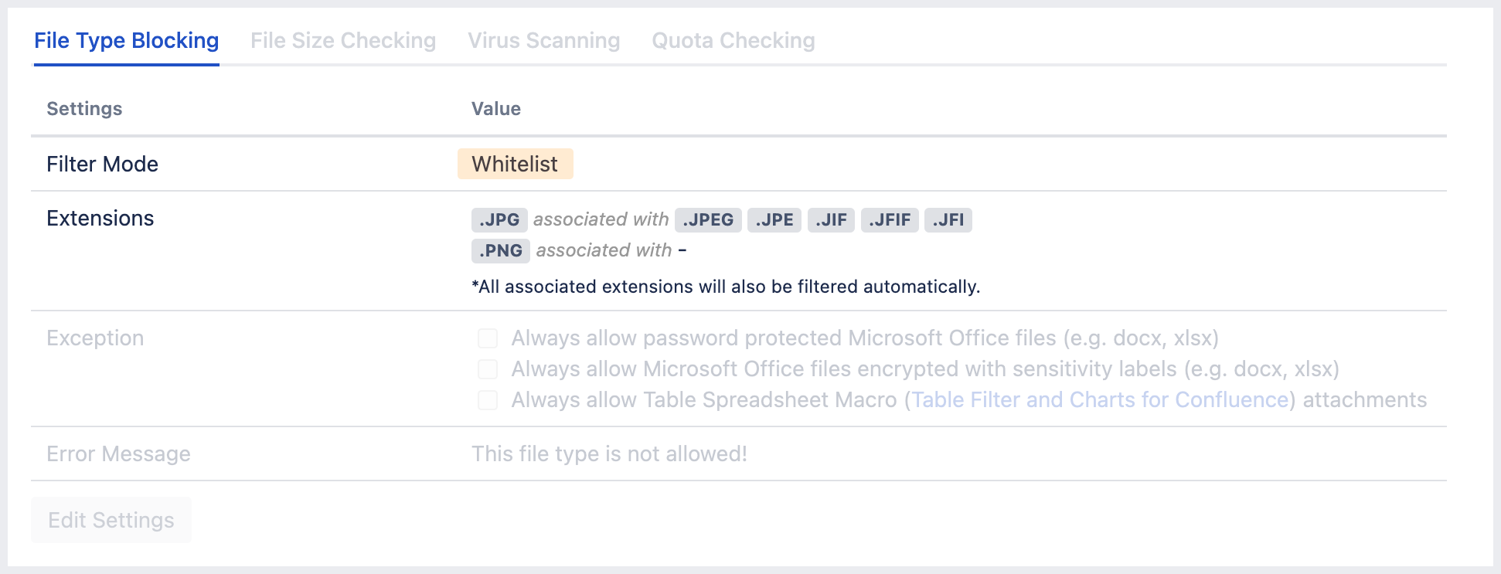Viewport: 1501px width, 574px height.
Task: Select the Quota Checking tab
Action: tap(733, 40)
